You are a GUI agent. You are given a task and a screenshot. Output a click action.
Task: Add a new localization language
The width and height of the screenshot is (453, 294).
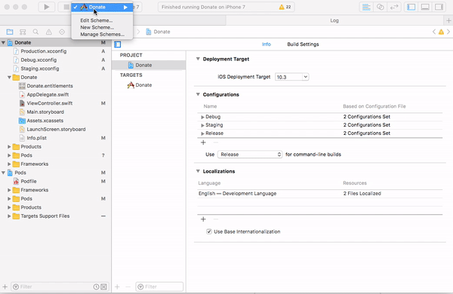(203, 219)
